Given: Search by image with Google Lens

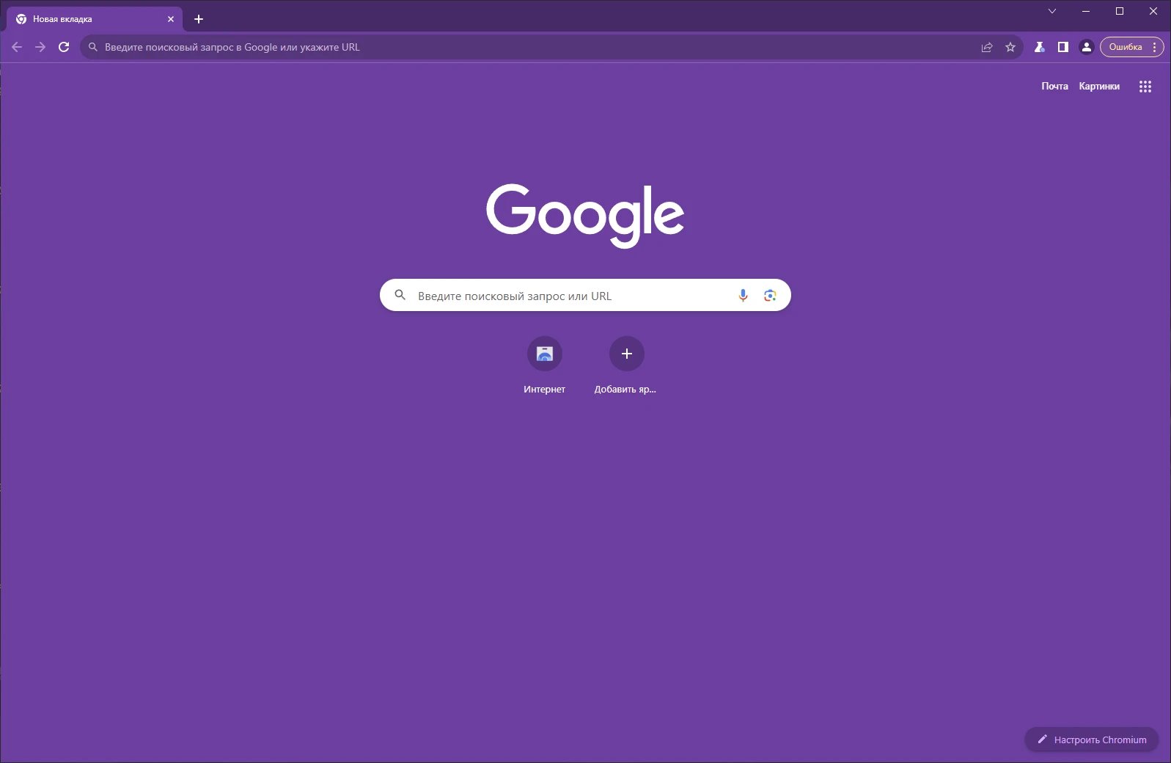Looking at the screenshot, I should tap(770, 295).
